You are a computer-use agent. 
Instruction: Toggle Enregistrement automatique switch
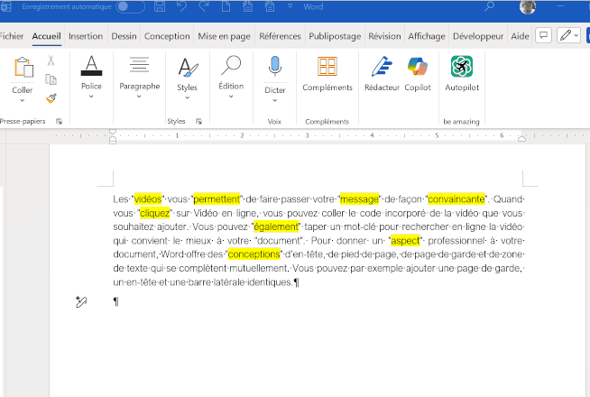pyautogui.click(x=130, y=7)
